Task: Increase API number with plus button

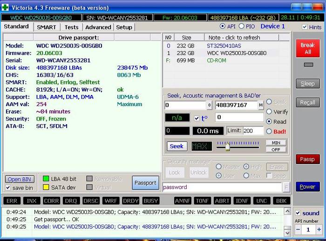Action: [x=319, y=230]
